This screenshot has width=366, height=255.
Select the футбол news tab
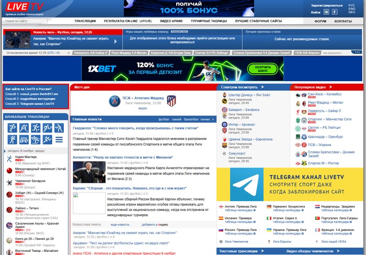point(164,119)
